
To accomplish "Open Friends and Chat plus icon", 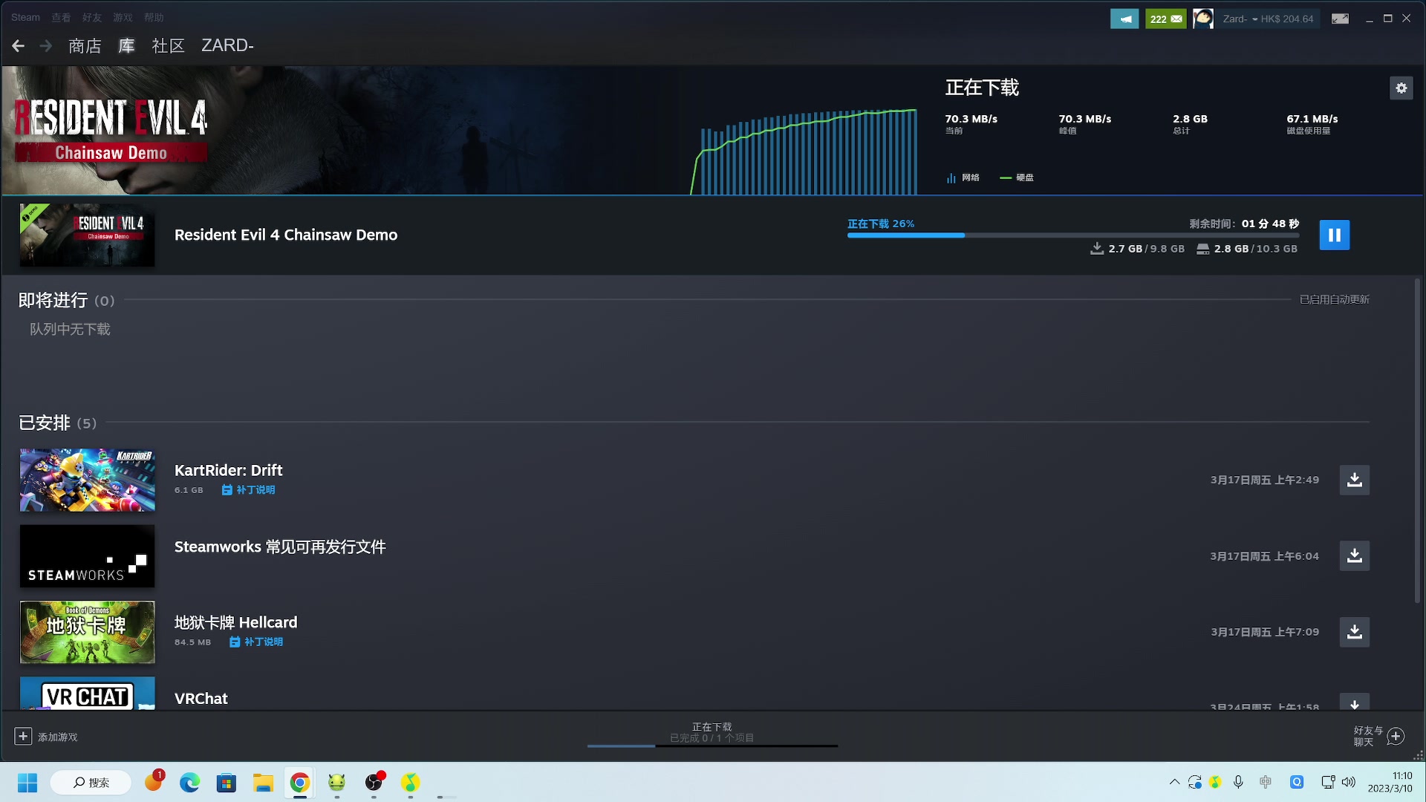I will [1396, 737].
